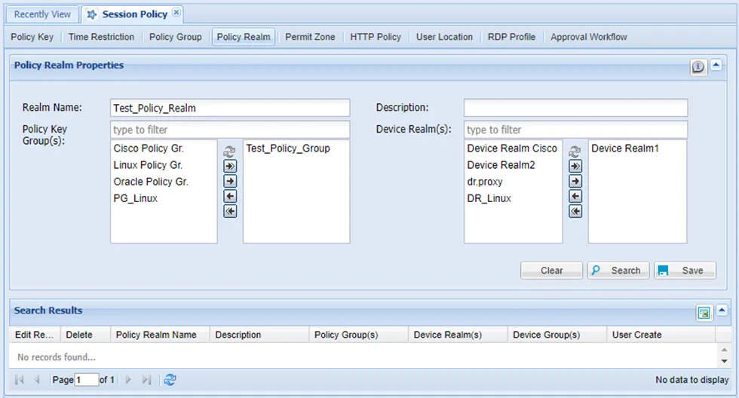
Task: Save the policy realm
Action: (685, 271)
